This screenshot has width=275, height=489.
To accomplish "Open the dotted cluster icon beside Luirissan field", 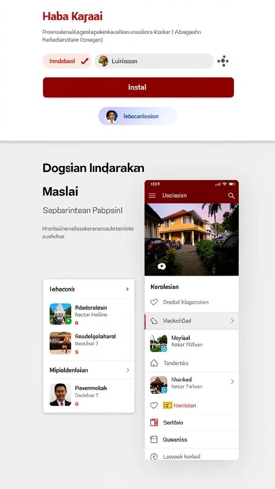I will [223, 61].
